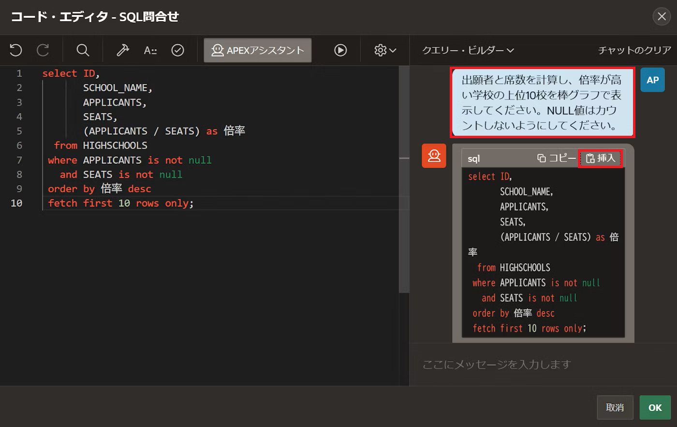Click line number 10 in the gutter
This screenshot has height=427, width=677.
coord(16,203)
